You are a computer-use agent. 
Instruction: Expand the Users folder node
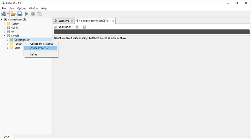[x=8, y=48]
